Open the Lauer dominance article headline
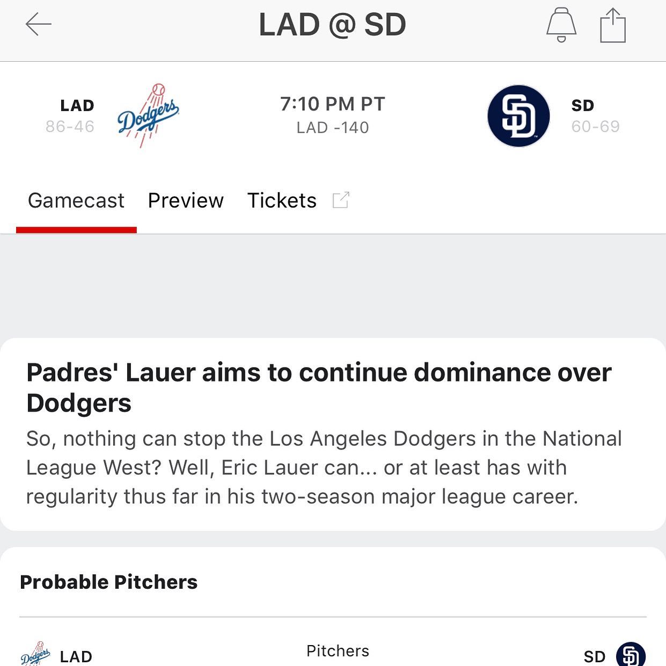This screenshot has width=666, height=666. (319, 387)
